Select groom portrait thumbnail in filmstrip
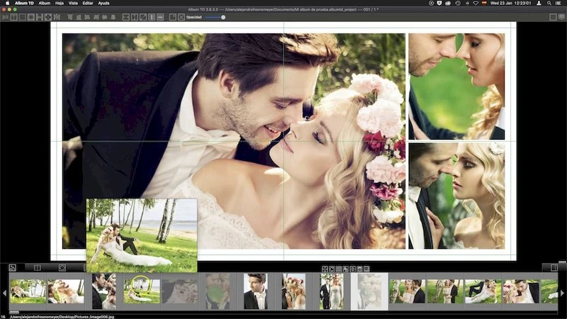 255,291
